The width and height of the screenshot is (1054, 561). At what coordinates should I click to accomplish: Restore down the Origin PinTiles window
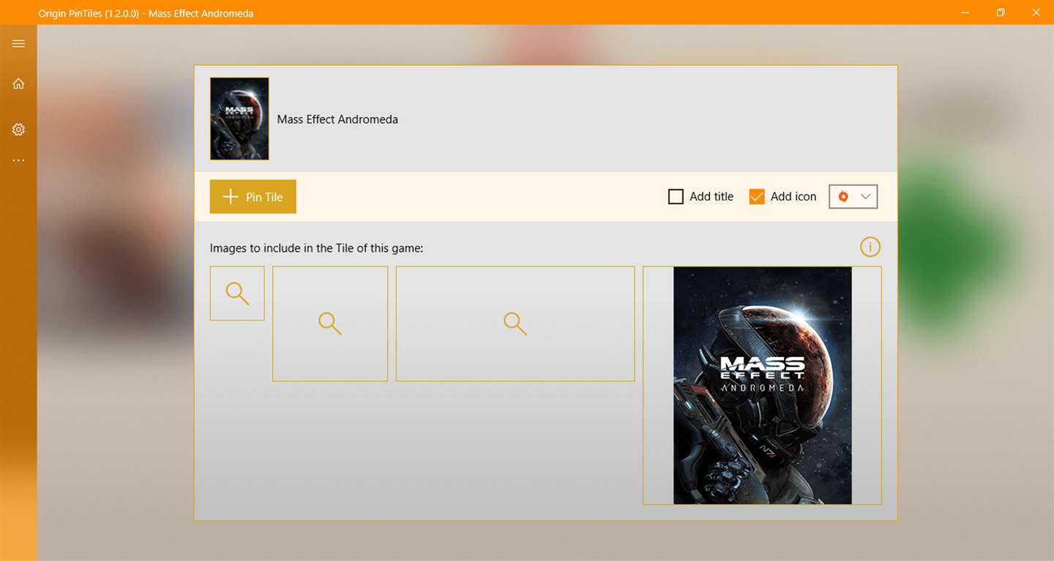1001,12
